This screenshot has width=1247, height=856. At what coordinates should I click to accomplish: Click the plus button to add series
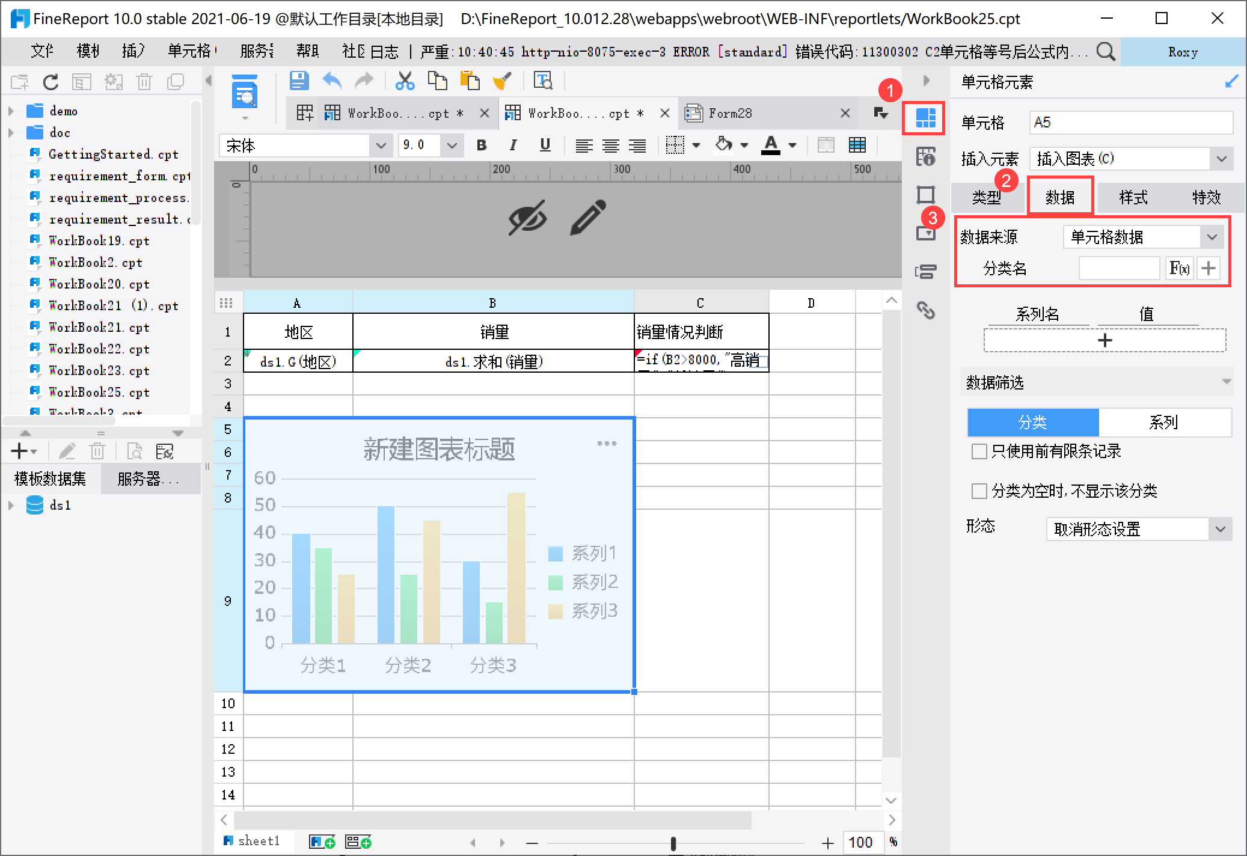tap(1105, 340)
